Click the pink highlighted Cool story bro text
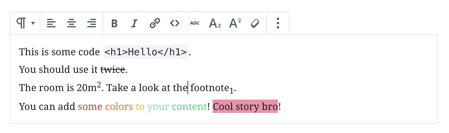 tap(245, 107)
